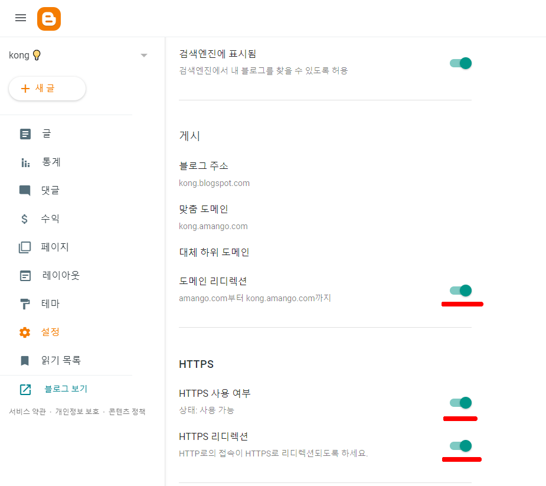Switch off HTTPS 리디렉션 toggle
This screenshot has width=546, height=486.
(460, 446)
